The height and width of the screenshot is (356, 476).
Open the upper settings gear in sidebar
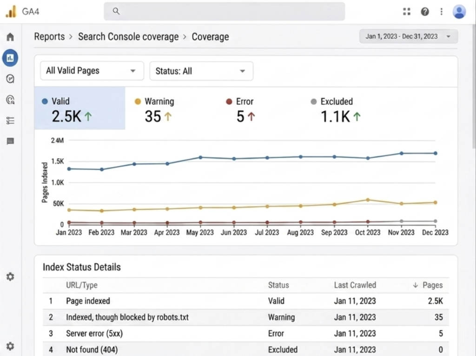pos(10,276)
